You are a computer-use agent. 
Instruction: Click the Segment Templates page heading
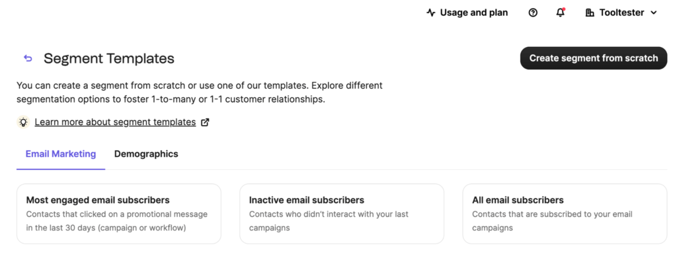(x=109, y=58)
